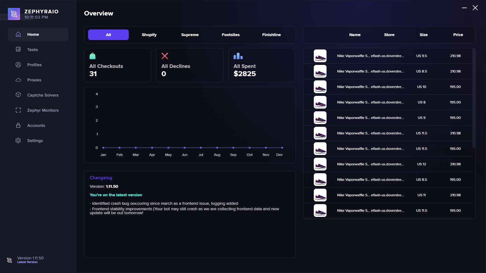
Task: Minimize the ZephyrAIO window
Action: coord(464,8)
